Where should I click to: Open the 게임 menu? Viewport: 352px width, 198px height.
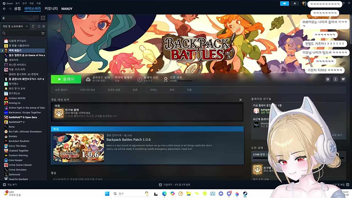(x=32, y=3)
